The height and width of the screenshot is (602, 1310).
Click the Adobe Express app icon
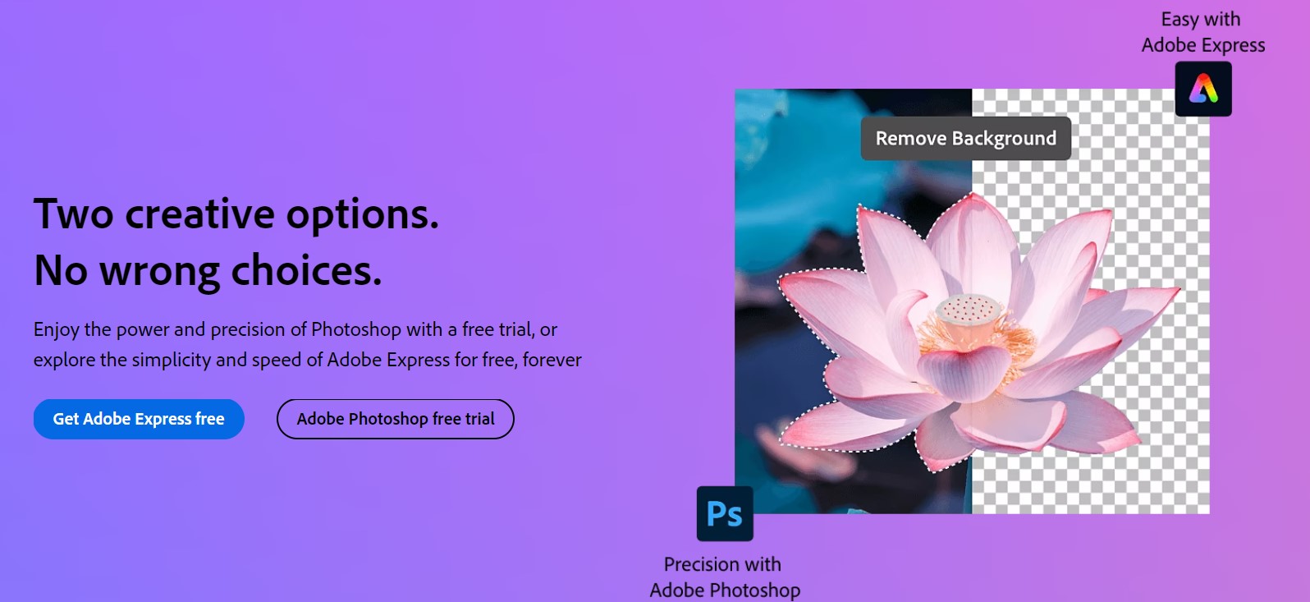point(1203,89)
